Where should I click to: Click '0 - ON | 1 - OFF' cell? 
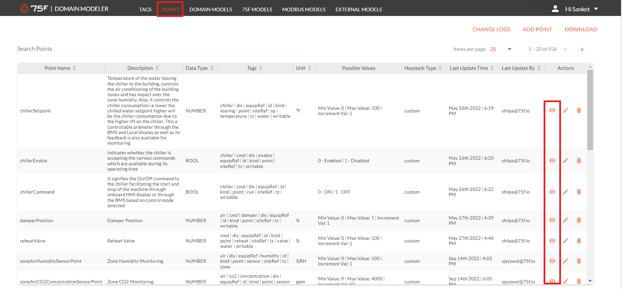[334, 192]
